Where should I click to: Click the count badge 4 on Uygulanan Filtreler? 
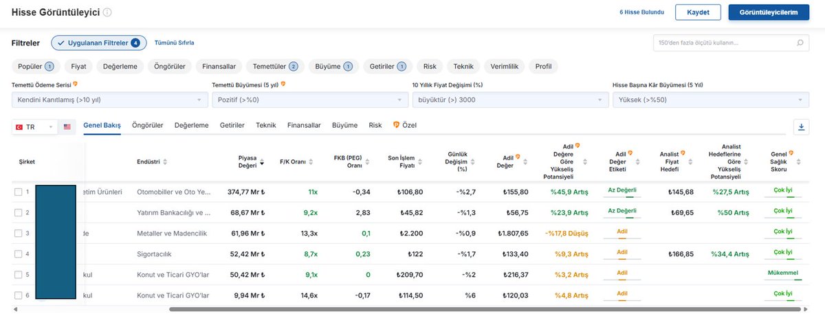[135, 43]
